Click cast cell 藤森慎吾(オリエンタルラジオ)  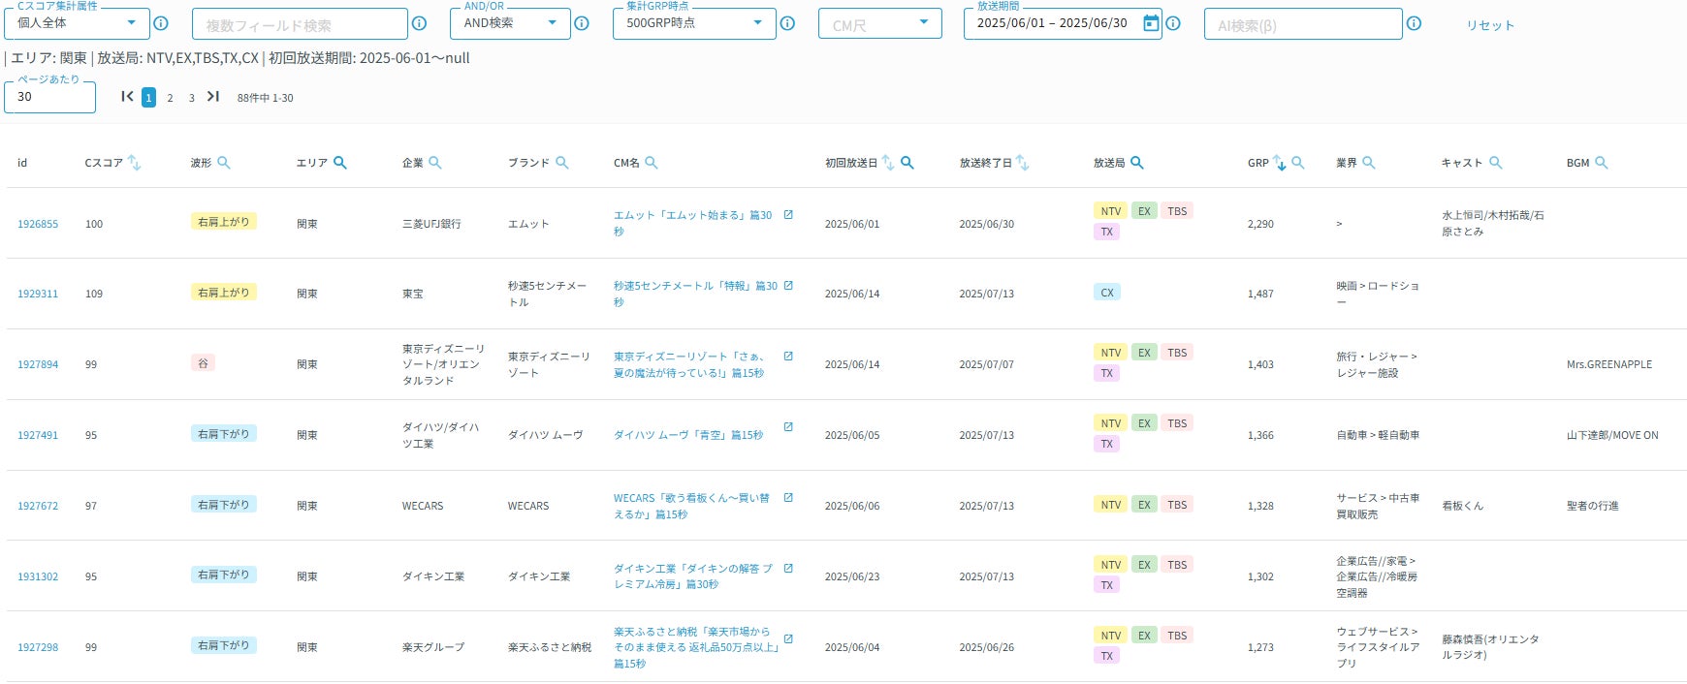point(1490,647)
